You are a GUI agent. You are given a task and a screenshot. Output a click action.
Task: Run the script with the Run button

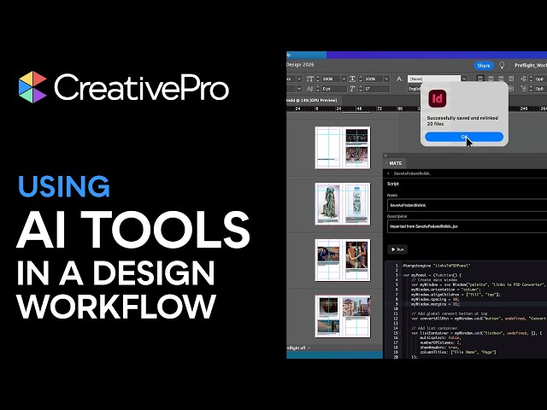tap(397, 249)
